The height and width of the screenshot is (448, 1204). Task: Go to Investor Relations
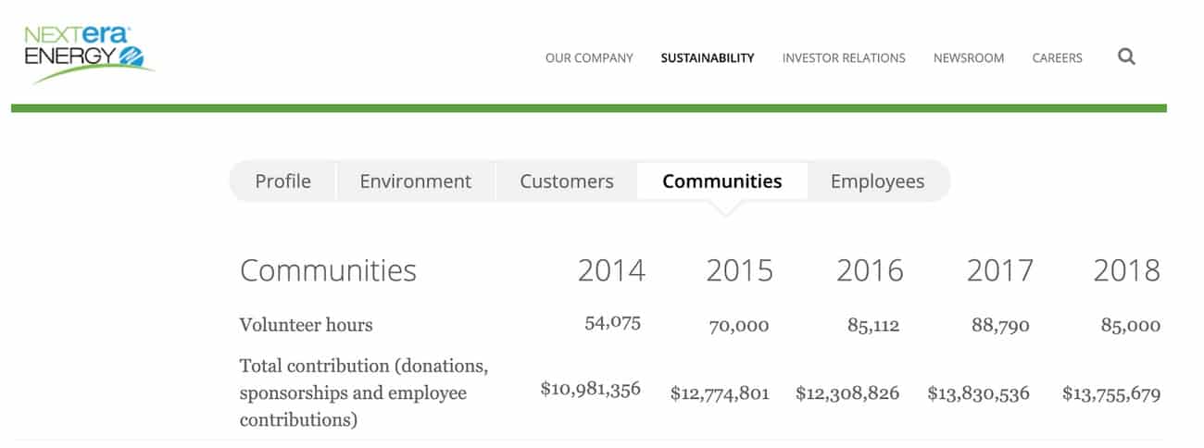pyautogui.click(x=844, y=57)
